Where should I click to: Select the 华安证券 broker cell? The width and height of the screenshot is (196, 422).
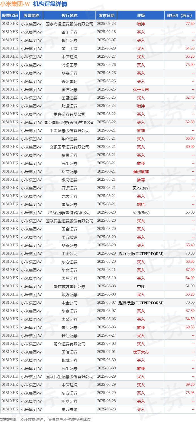coord(69,73)
